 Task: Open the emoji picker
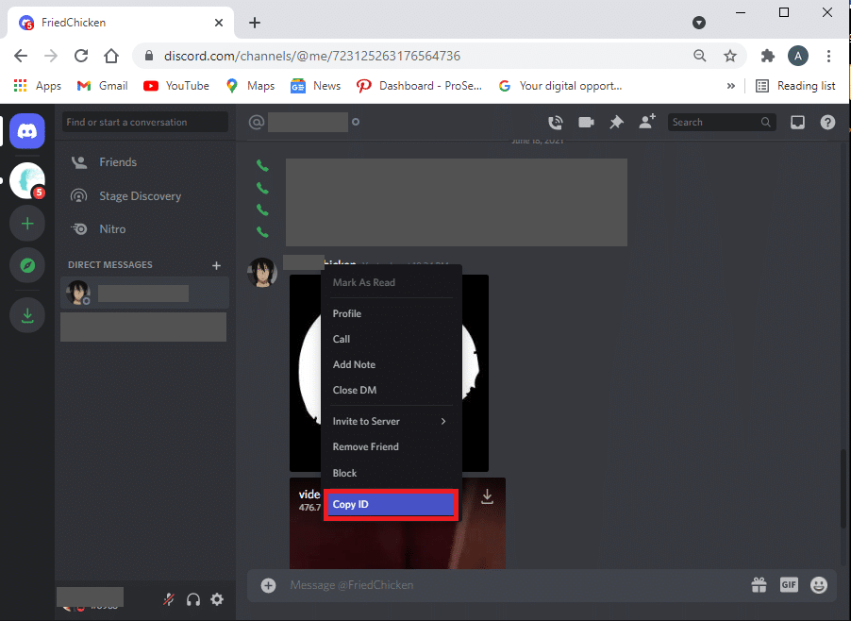(819, 584)
